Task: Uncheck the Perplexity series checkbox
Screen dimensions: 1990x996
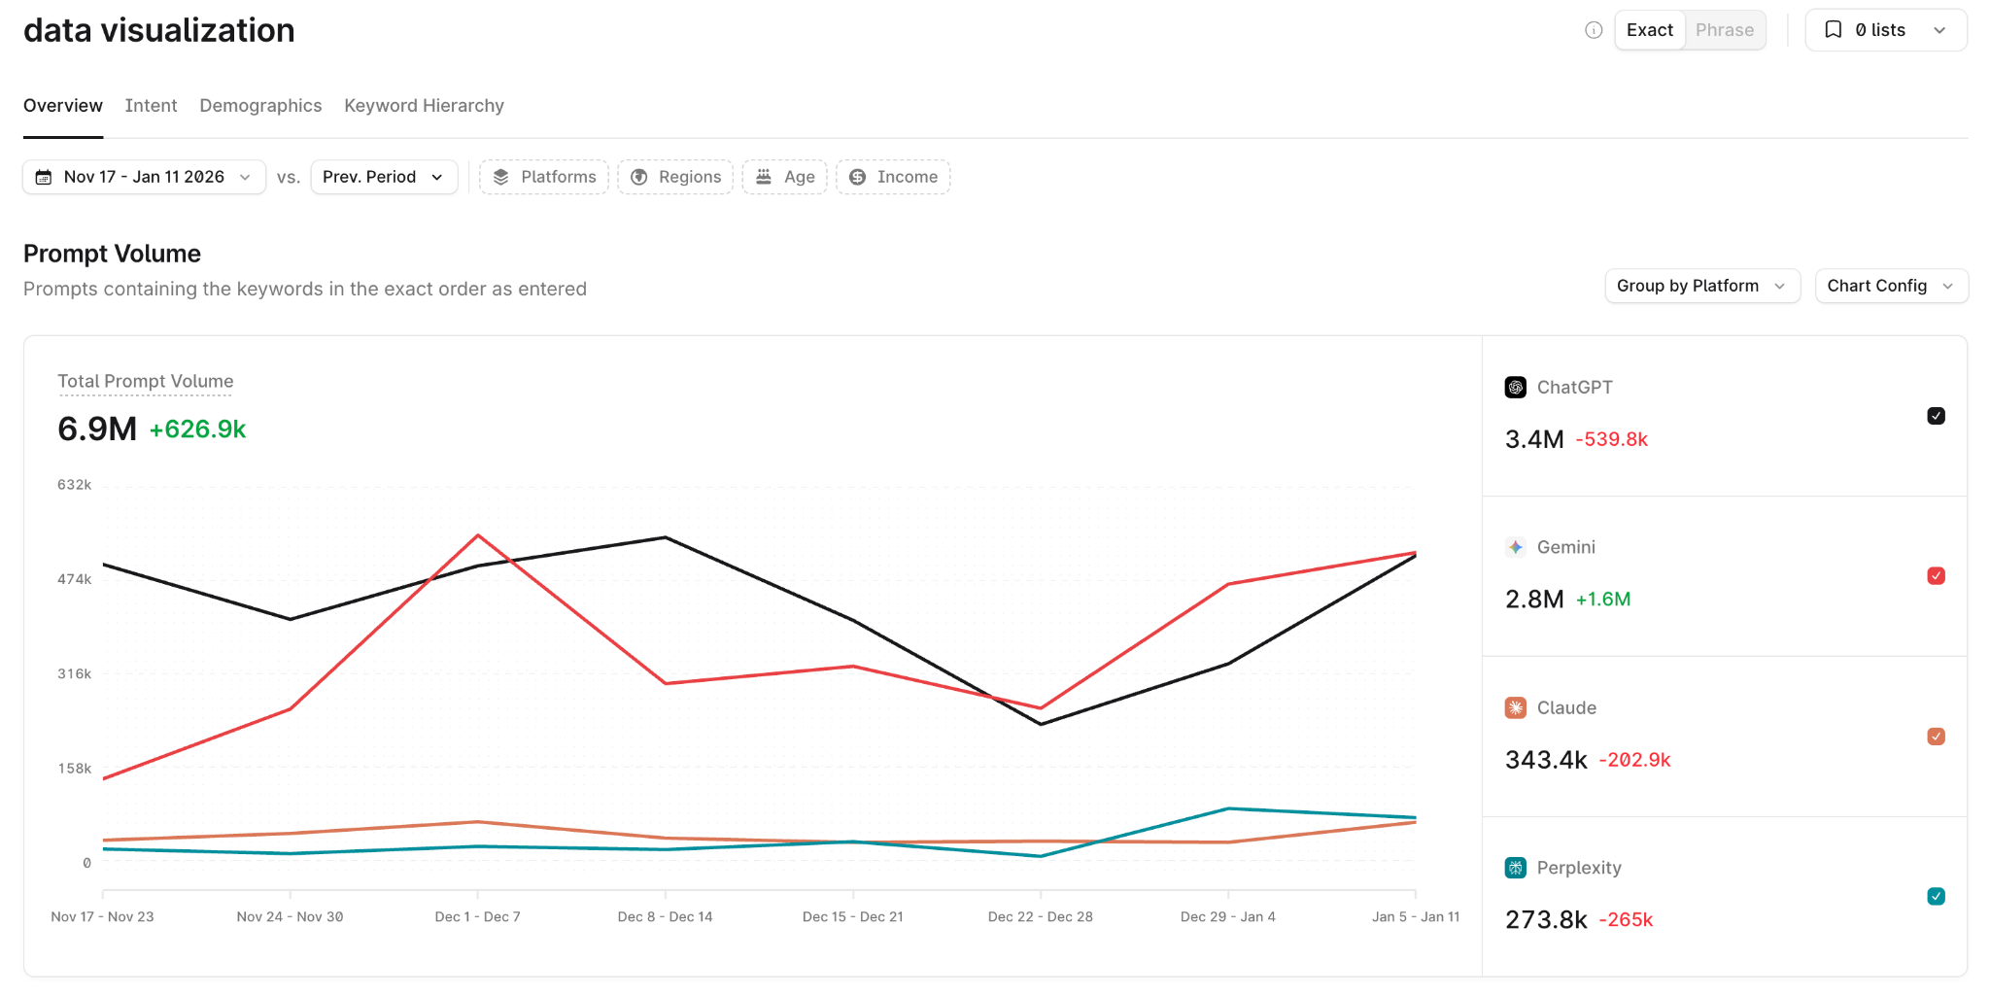Action: click(x=1936, y=896)
